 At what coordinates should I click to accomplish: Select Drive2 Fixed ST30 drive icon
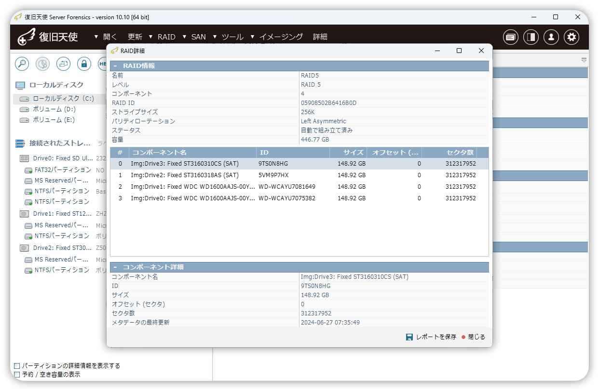(x=24, y=248)
